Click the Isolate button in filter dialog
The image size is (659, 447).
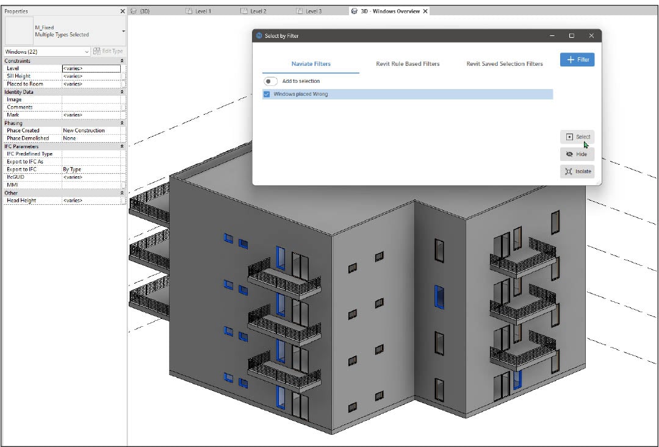click(x=577, y=171)
